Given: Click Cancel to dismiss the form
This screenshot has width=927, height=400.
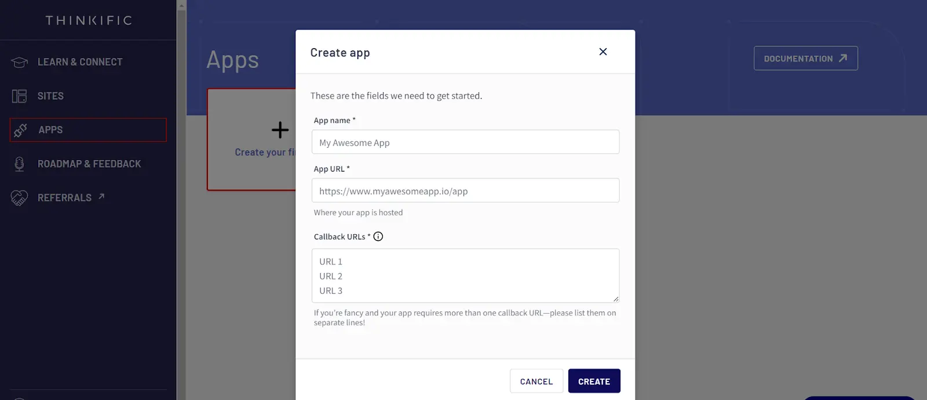Looking at the screenshot, I should click(536, 381).
